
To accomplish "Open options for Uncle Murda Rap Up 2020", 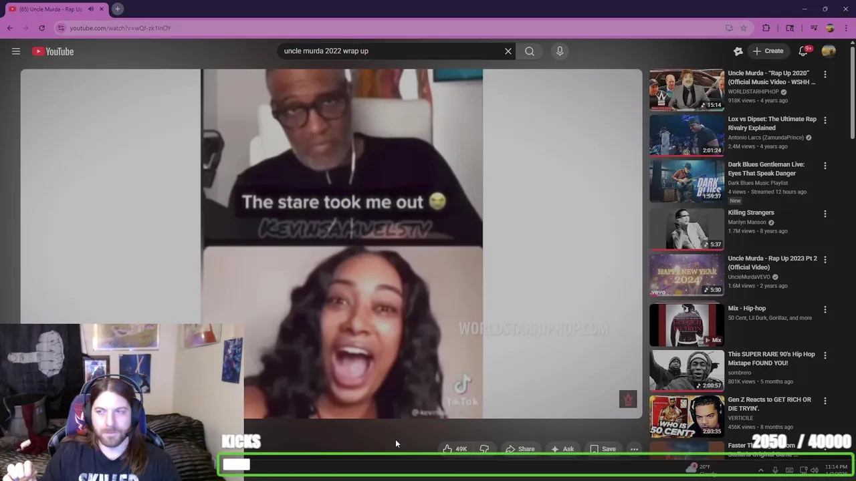I will (x=825, y=75).
